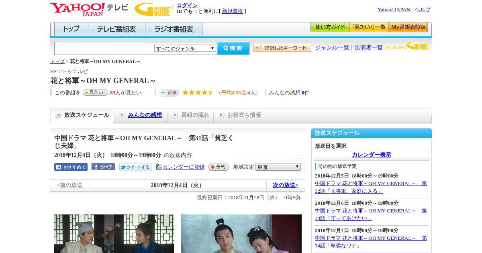Click the Facebook おすすめ button
The width and height of the screenshot is (482, 253).
pos(71,167)
